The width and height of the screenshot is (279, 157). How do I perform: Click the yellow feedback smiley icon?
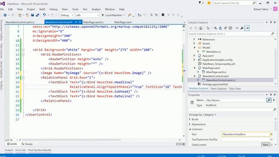(x=209, y=3)
